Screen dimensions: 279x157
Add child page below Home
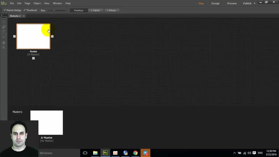tap(33, 58)
